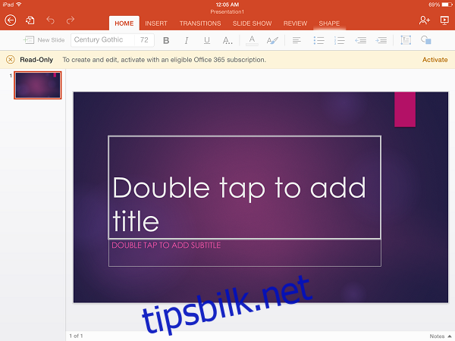455x341 pixels.
Task: Expand the Notes pane
Action: [441, 336]
